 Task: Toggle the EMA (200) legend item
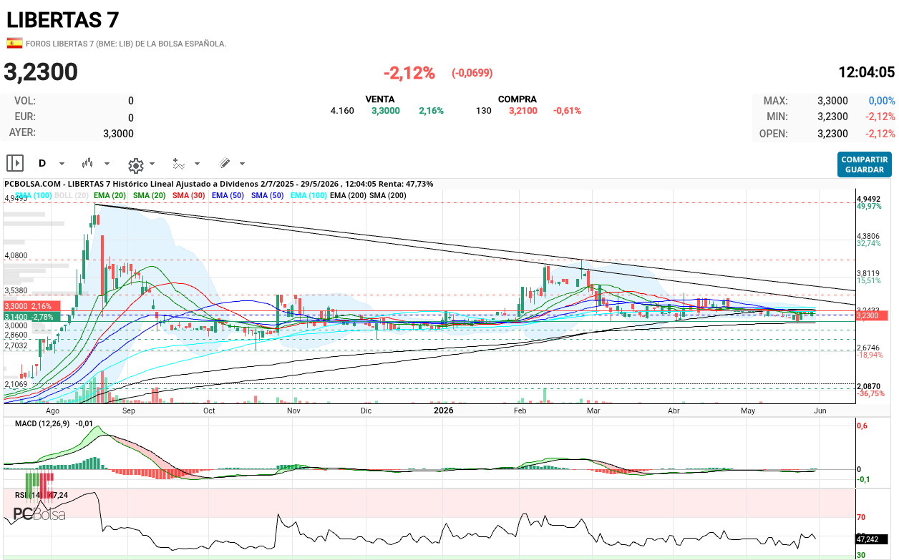[347, 195]
